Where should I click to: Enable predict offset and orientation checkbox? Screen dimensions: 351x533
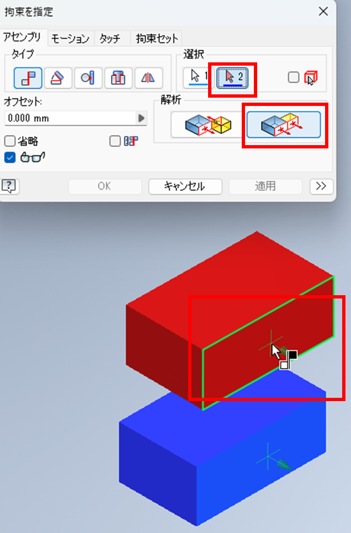pos(115,141)
